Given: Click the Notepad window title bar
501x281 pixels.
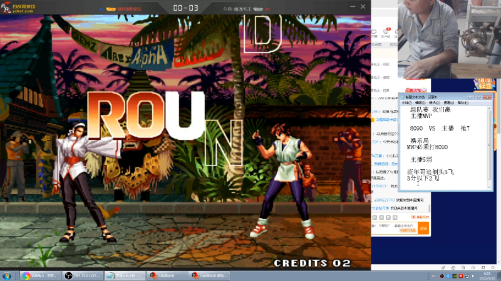Looking at the screenshot, I should pos(445,97).
